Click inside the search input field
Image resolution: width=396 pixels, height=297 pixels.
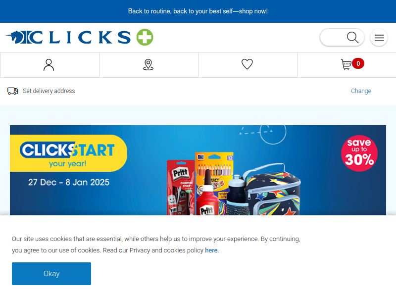(x=333, y=38)
